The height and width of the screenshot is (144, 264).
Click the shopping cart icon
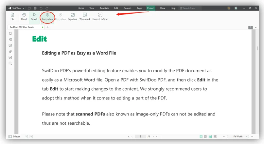pos(229,8)
